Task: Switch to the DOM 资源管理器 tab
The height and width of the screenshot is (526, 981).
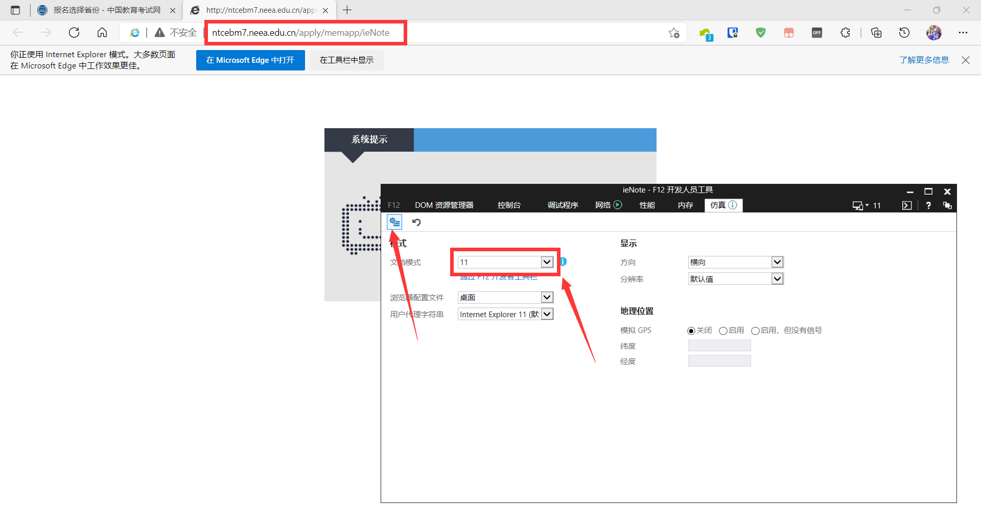Action: pos(444,205)
